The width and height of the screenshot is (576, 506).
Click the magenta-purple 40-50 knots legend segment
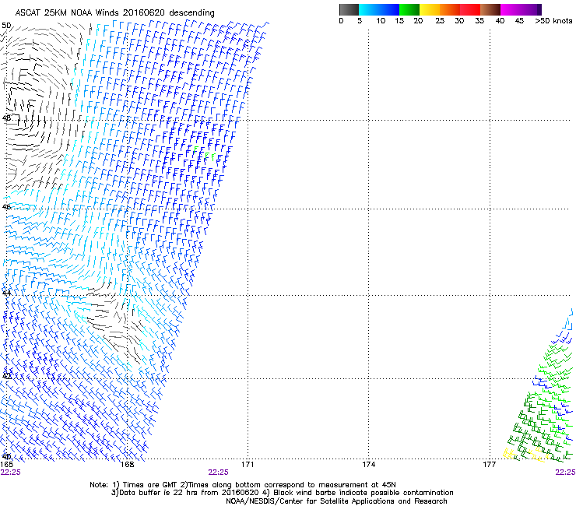point(521,9)
